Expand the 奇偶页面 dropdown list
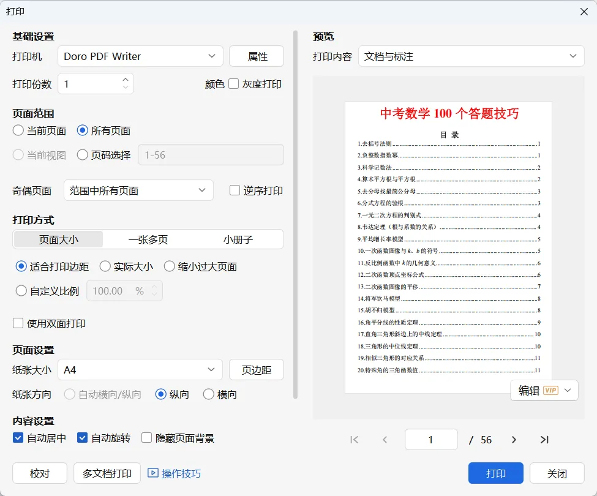The width and height of the screenshot is (597, 496). [x=138, y=190]
